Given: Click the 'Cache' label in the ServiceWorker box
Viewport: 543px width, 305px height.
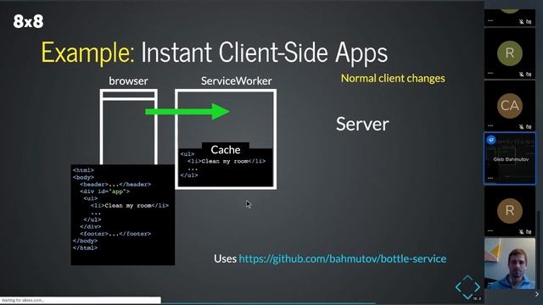Looking at the screenshot, I should pos(226,150).
